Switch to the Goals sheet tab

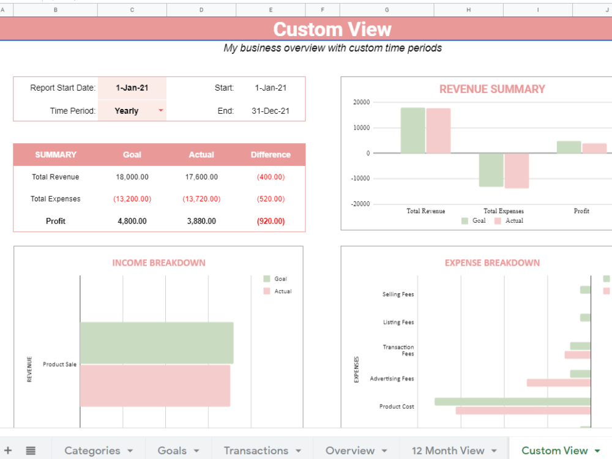pyautogui.click(x=171, y=450)
